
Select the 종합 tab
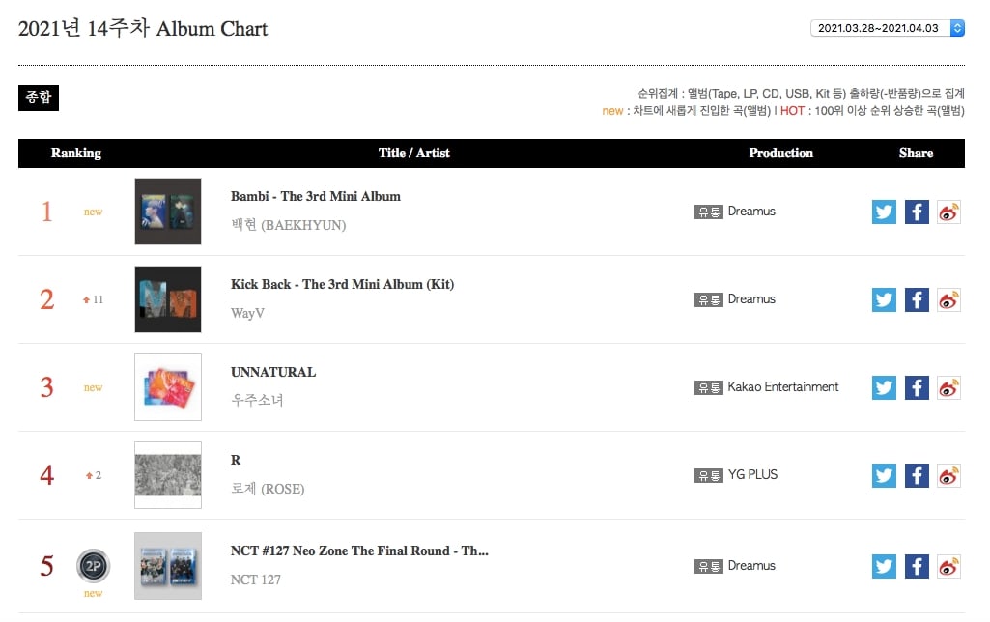39,98
